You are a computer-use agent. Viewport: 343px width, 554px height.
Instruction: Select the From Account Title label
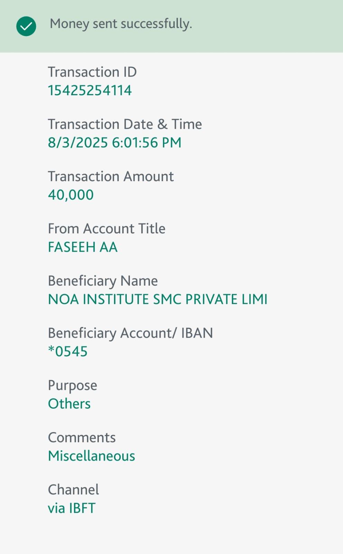coord(106,229)
